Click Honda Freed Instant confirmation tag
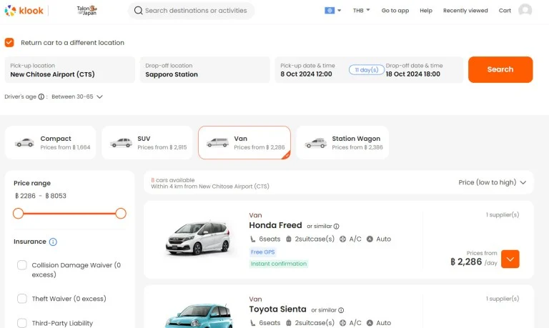Image resolution: width=549 pixels, height=328 pixels. click(x=279, y=264)
